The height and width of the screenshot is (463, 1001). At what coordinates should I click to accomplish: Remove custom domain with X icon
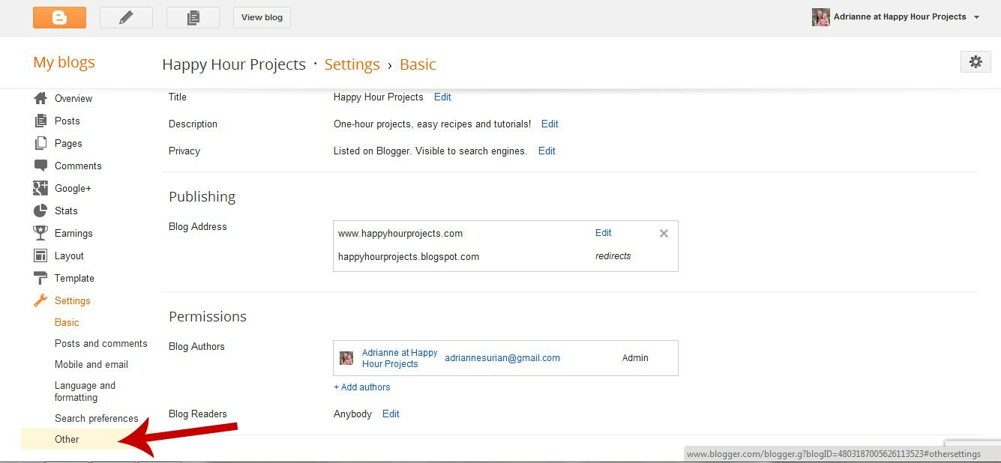point(664,233)
